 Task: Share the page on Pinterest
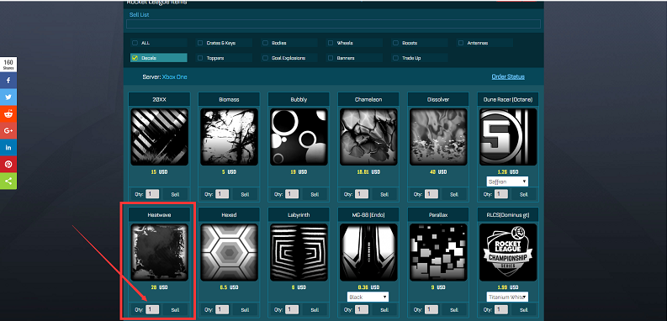click(8, 164)
